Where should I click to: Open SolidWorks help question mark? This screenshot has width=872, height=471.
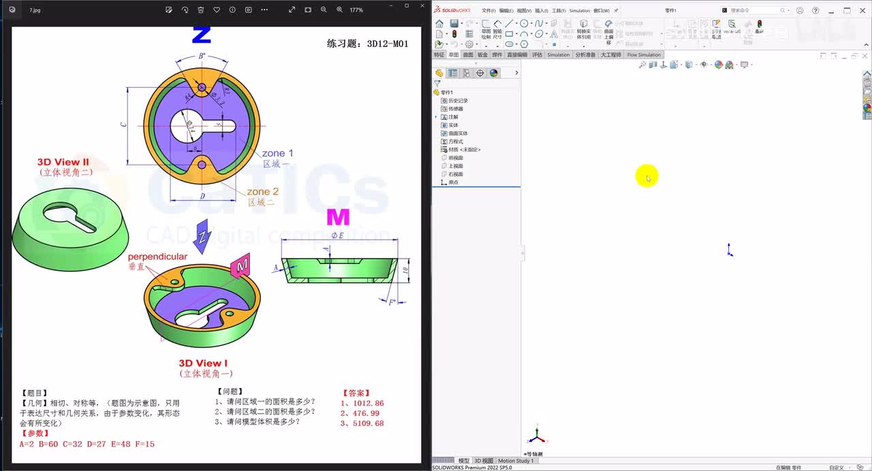(x=815, y=10)
